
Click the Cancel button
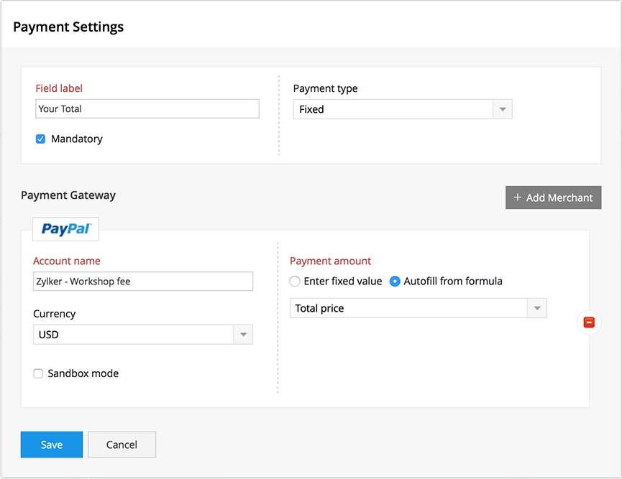122,445
